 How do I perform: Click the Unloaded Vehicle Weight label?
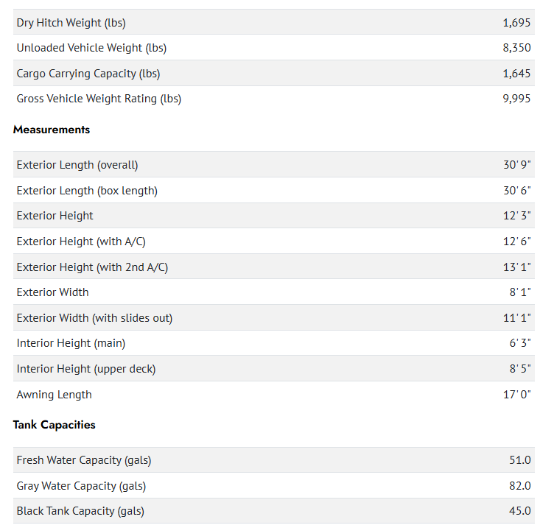pyautogui.click(x=91, y=48)
